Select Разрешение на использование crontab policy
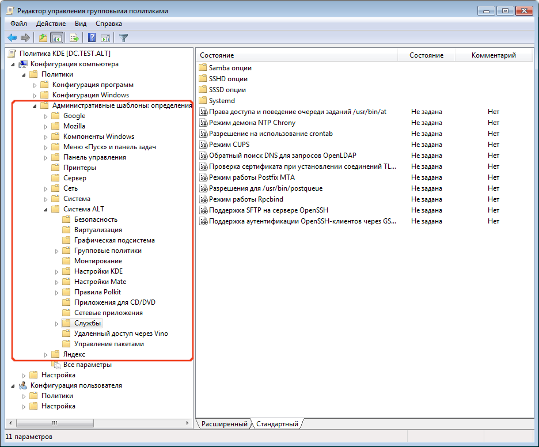The height and width of the screenshot is (447, 539). click(271, 134)
